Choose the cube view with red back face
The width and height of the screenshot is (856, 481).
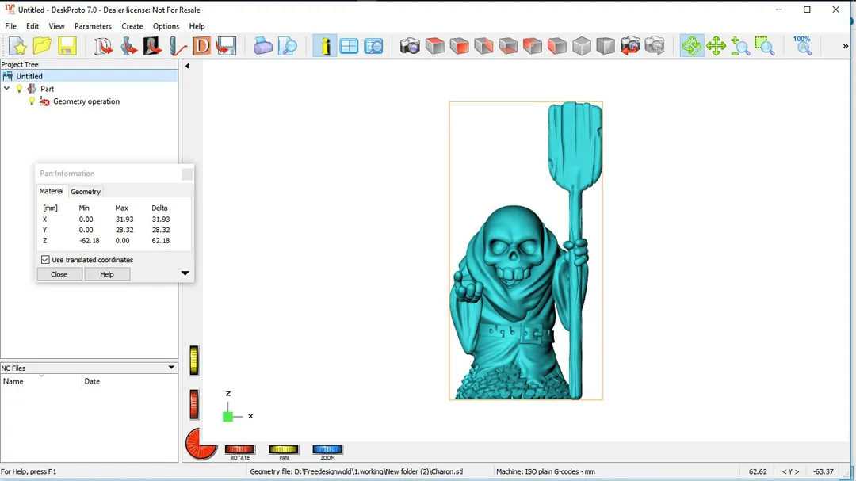click(533, 46)
